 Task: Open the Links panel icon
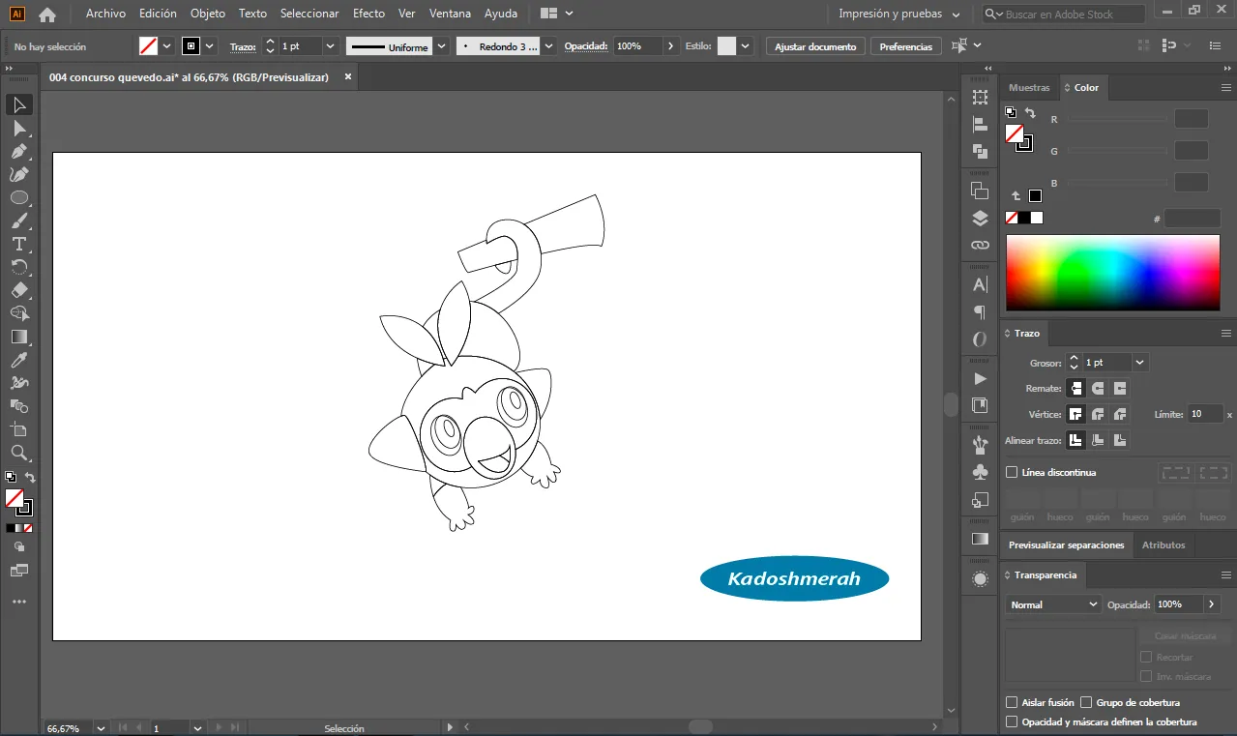[x=980, y=245]
